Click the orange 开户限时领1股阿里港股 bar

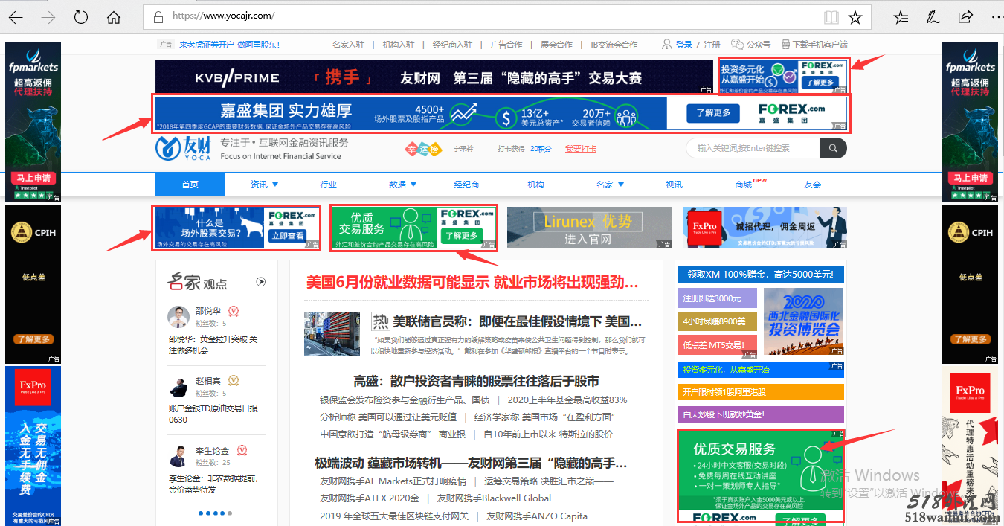[x=761, y=391]
